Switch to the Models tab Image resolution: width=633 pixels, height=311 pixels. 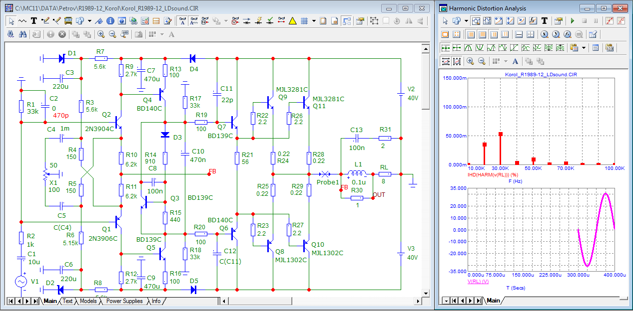point(88,301)
